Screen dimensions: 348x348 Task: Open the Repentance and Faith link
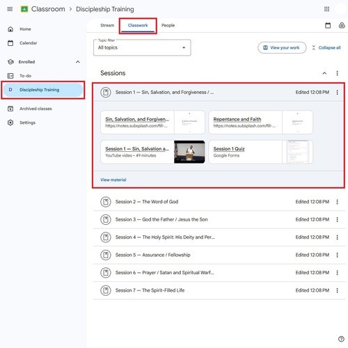pos(237,119)
